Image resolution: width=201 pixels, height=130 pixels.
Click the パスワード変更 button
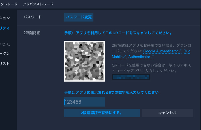pyautogui.click(x=79, y=17)
